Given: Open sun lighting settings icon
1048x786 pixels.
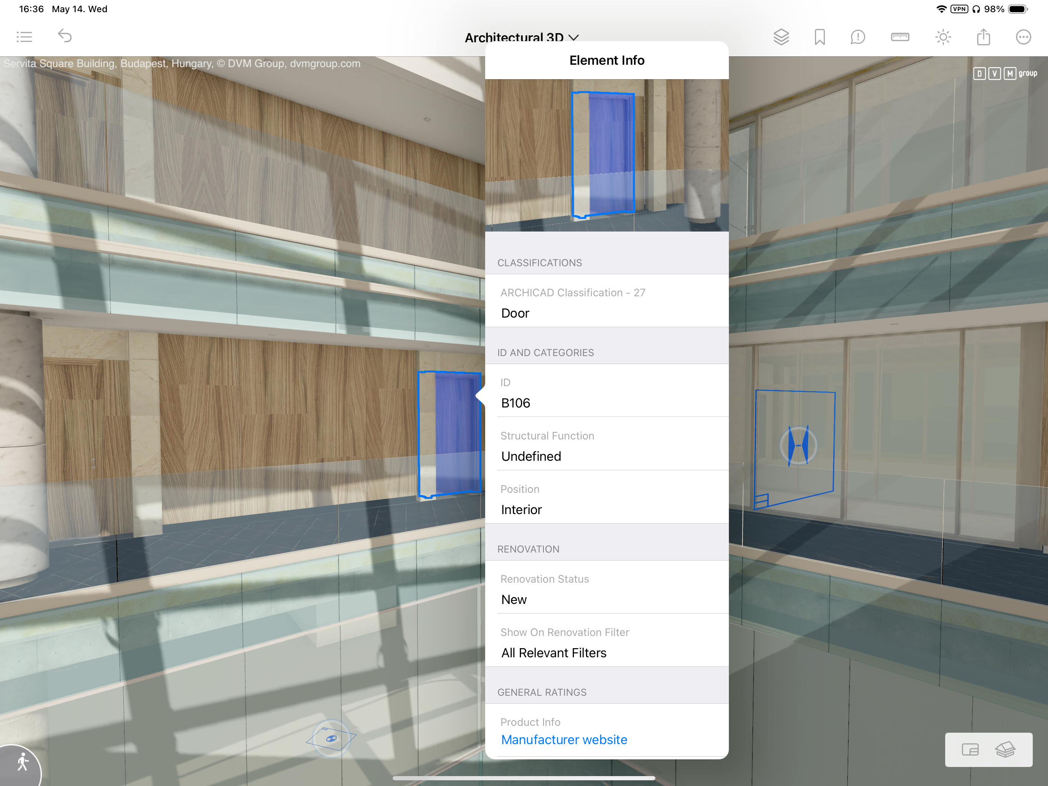Looking at the screenshot, I should coord(943,37).
